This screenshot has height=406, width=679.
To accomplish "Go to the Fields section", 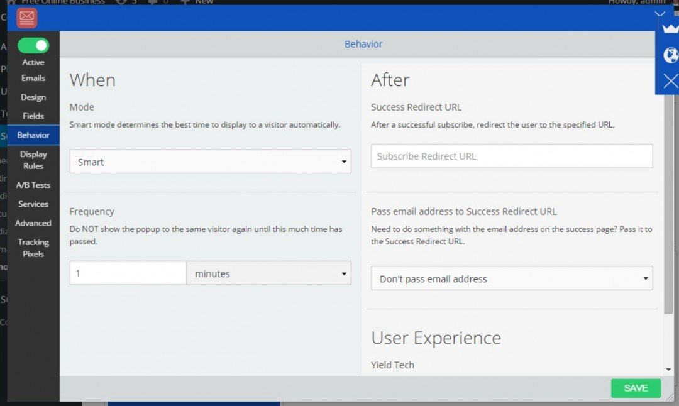I will pyautogui.click(x=33, y=116).
